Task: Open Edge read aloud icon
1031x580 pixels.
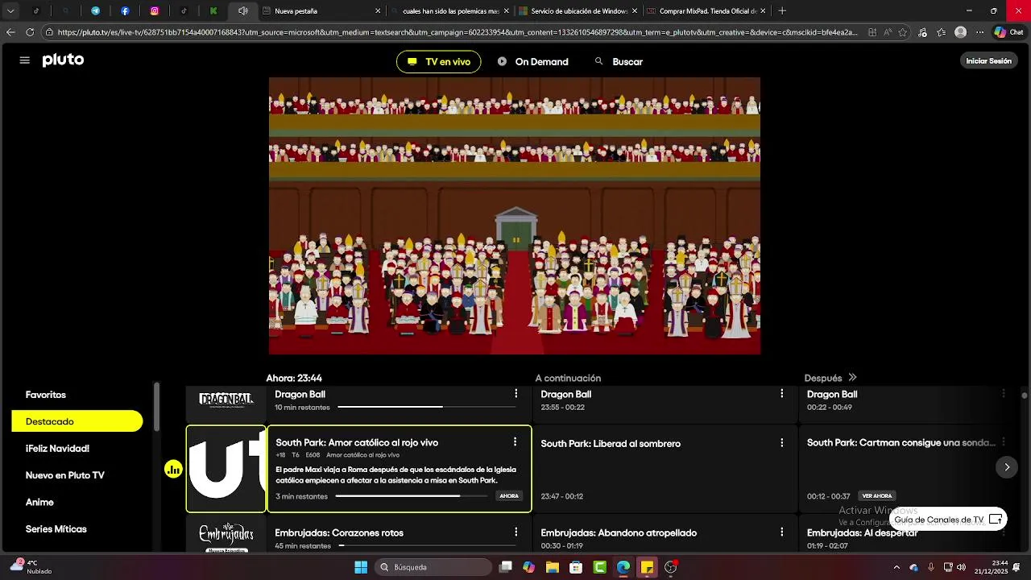Action: (x=888, y=32)
